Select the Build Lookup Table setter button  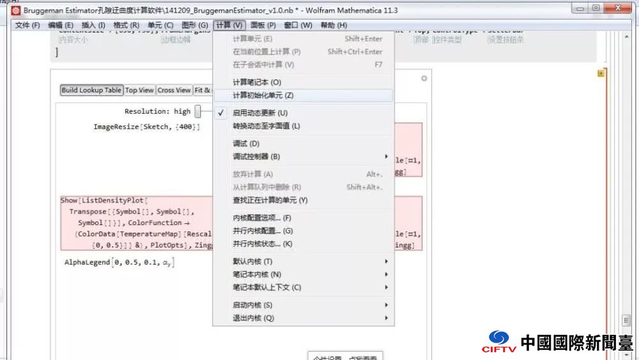(91, 90)
